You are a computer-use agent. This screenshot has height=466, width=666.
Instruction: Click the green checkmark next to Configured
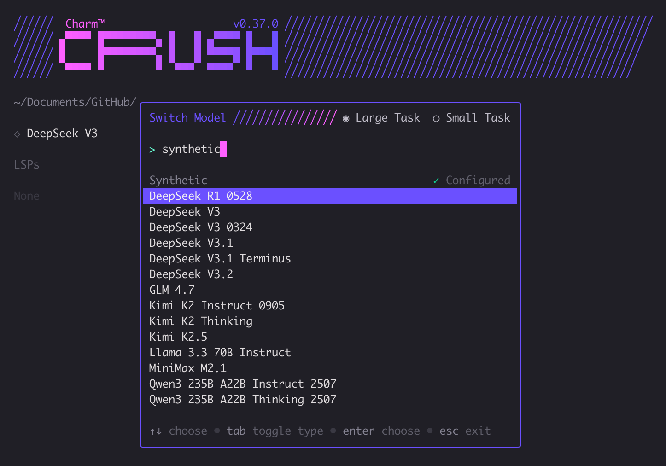pos(436,181)
